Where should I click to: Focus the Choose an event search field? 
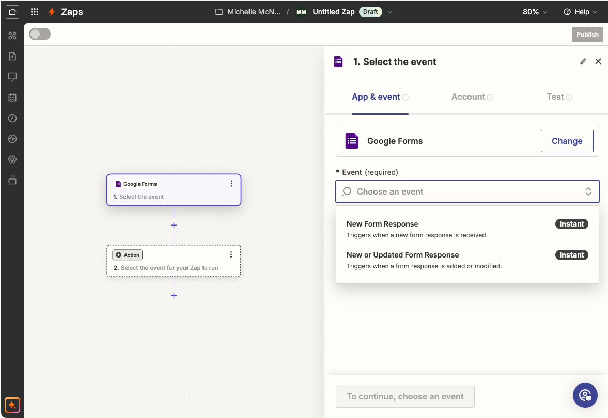pos(467,191)
